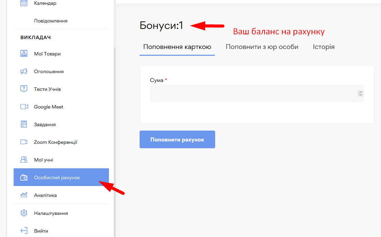Click the Сума field stepper arrows
This screenshot has height=237, width=381.
click(361, 94)
